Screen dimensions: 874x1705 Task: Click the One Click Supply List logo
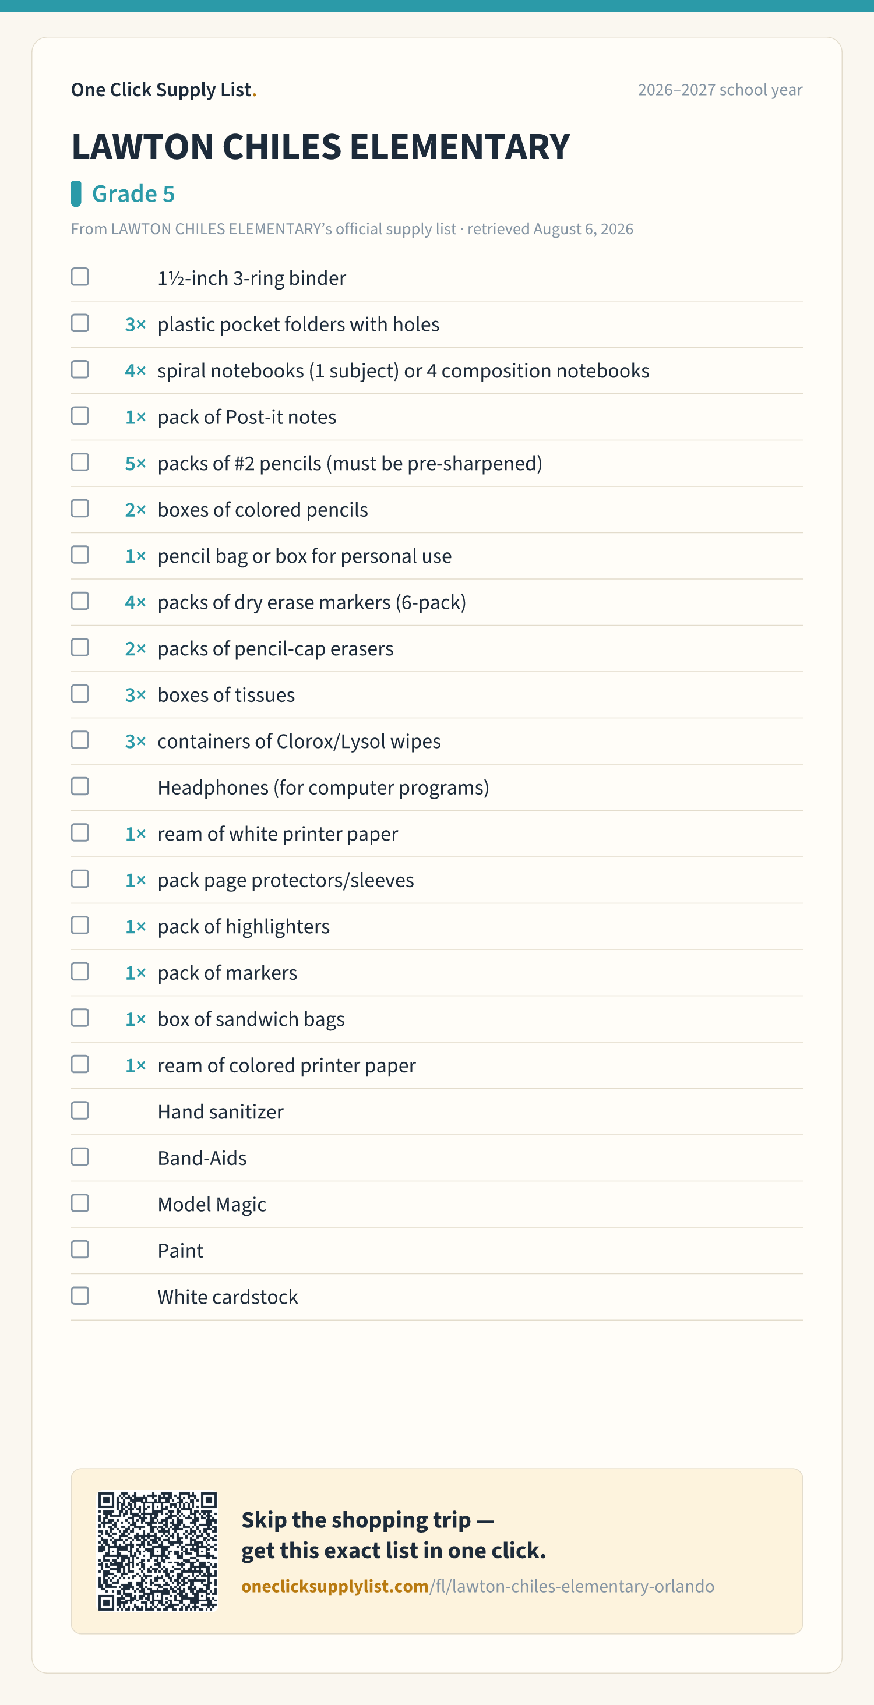(x=164, y=89)
